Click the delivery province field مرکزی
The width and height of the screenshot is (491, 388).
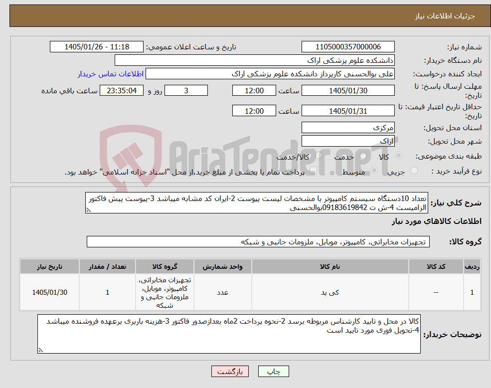348,128
